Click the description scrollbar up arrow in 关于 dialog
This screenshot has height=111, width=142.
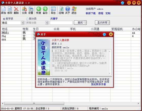(x=109, y=51)
